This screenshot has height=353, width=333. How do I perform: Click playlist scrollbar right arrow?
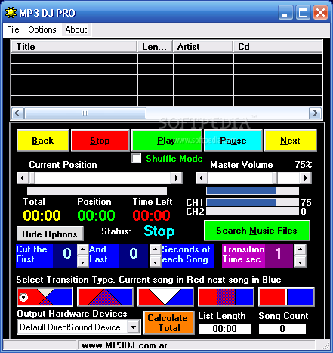tap(315, 113)
